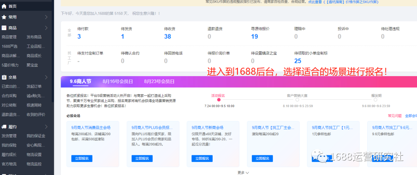Click the 待处理违规 status label

(390, 29)
